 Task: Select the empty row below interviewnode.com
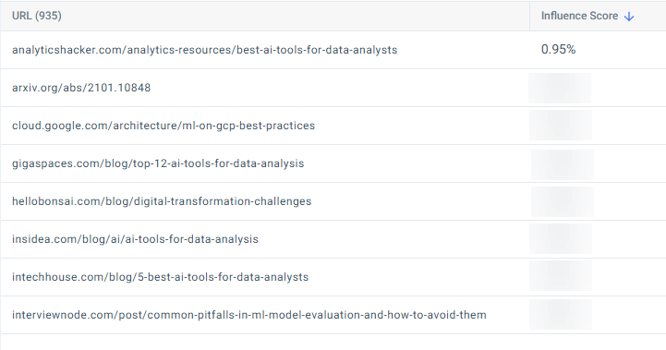coord(333,342)
